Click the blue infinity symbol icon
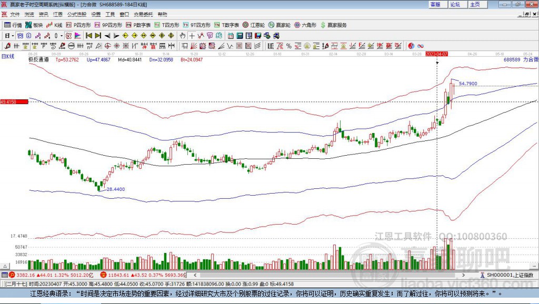 [421, 46]
